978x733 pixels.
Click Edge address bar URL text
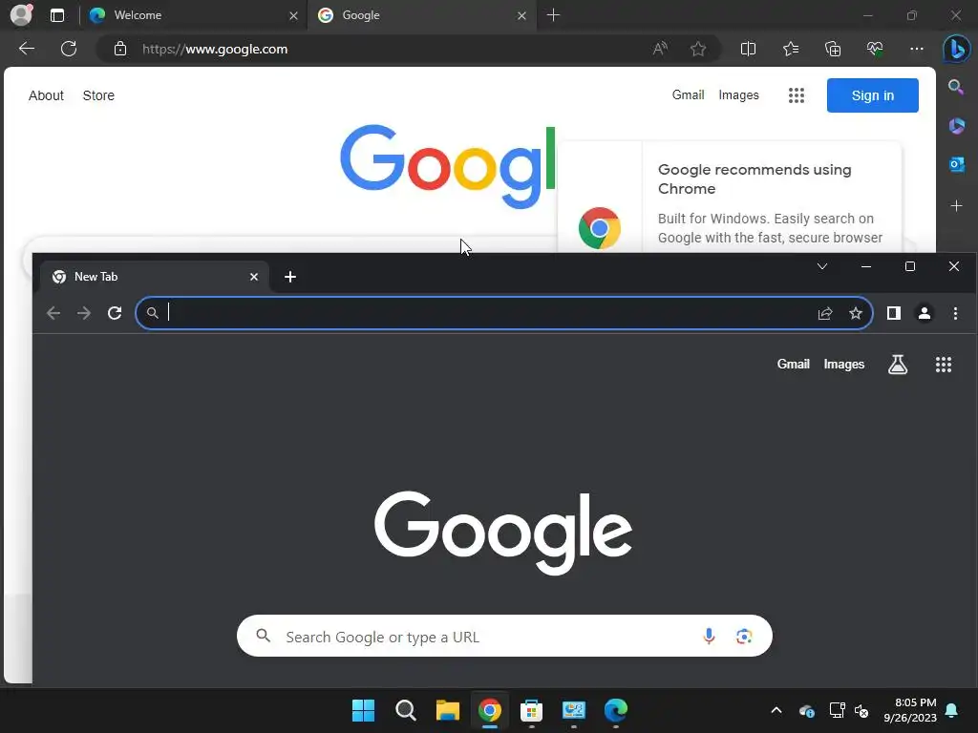[x=215, y=49]
